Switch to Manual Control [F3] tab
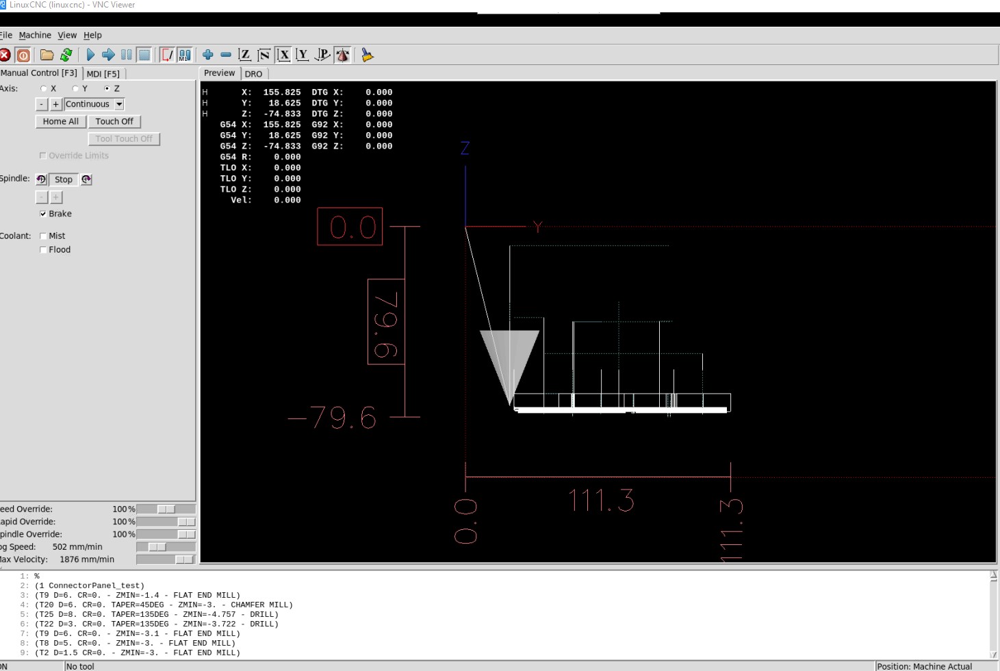Viewport: 1000px width, 671px height. (x=40, y=73)
